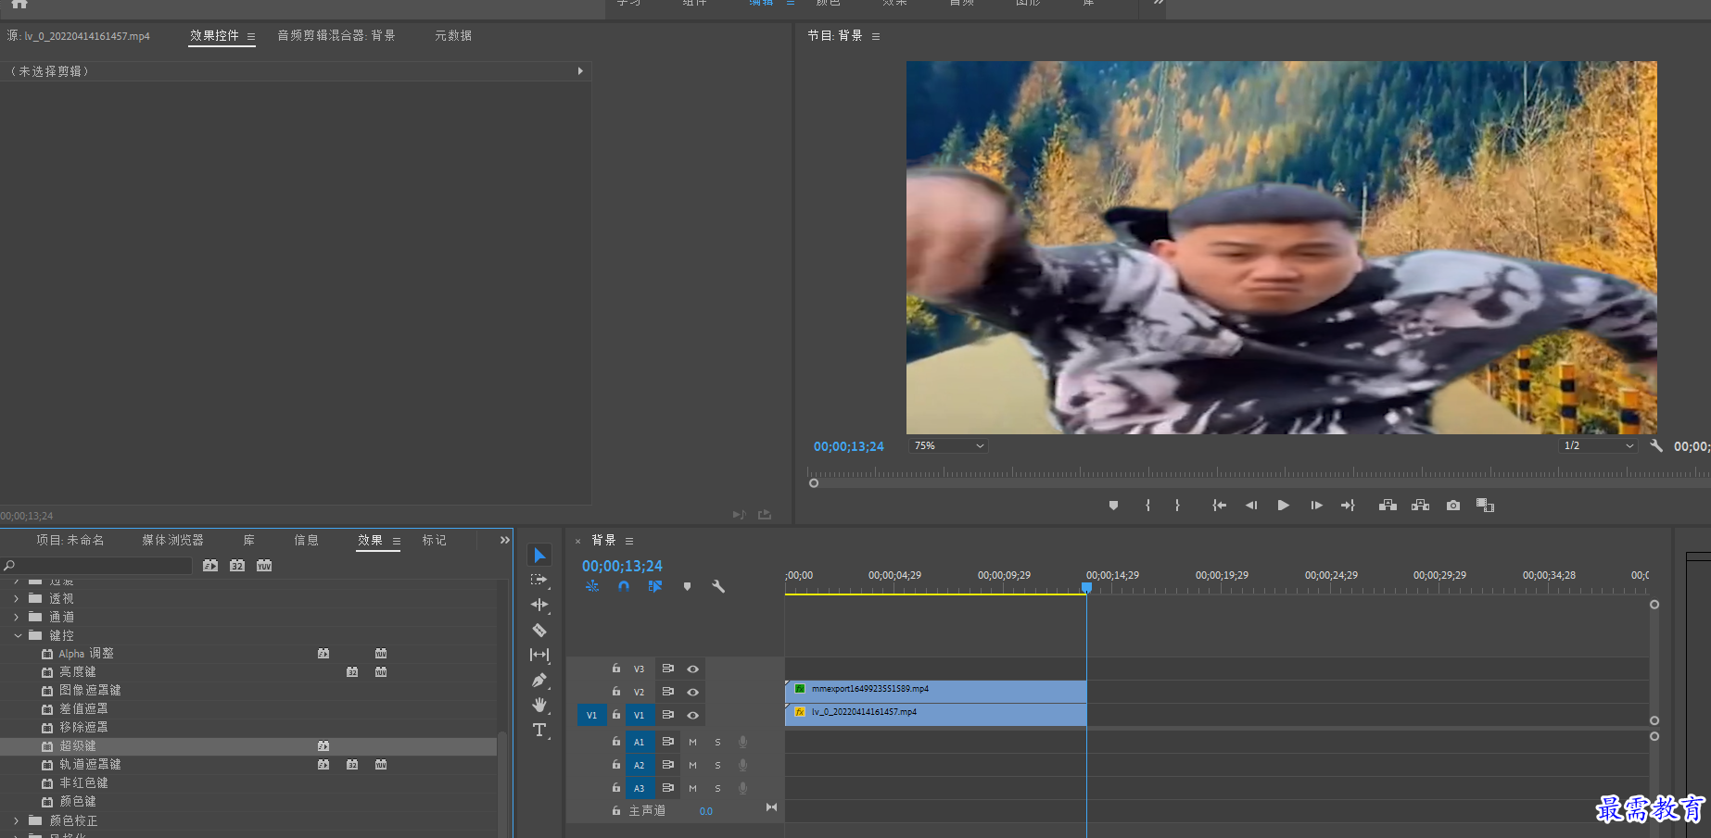
Task: Add a marker in the Program monitor
Action: 1113,506
